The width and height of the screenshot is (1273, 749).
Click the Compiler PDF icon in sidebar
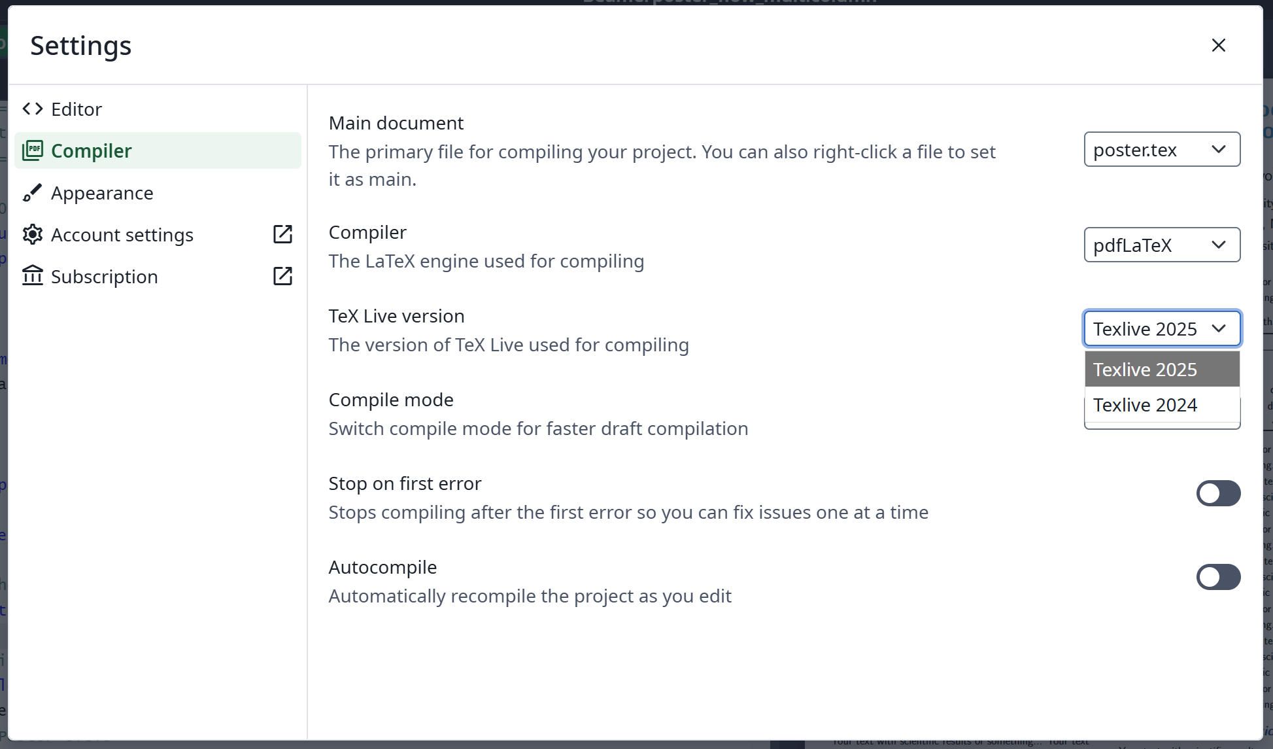pyautogui.click(x=33, y=150)
